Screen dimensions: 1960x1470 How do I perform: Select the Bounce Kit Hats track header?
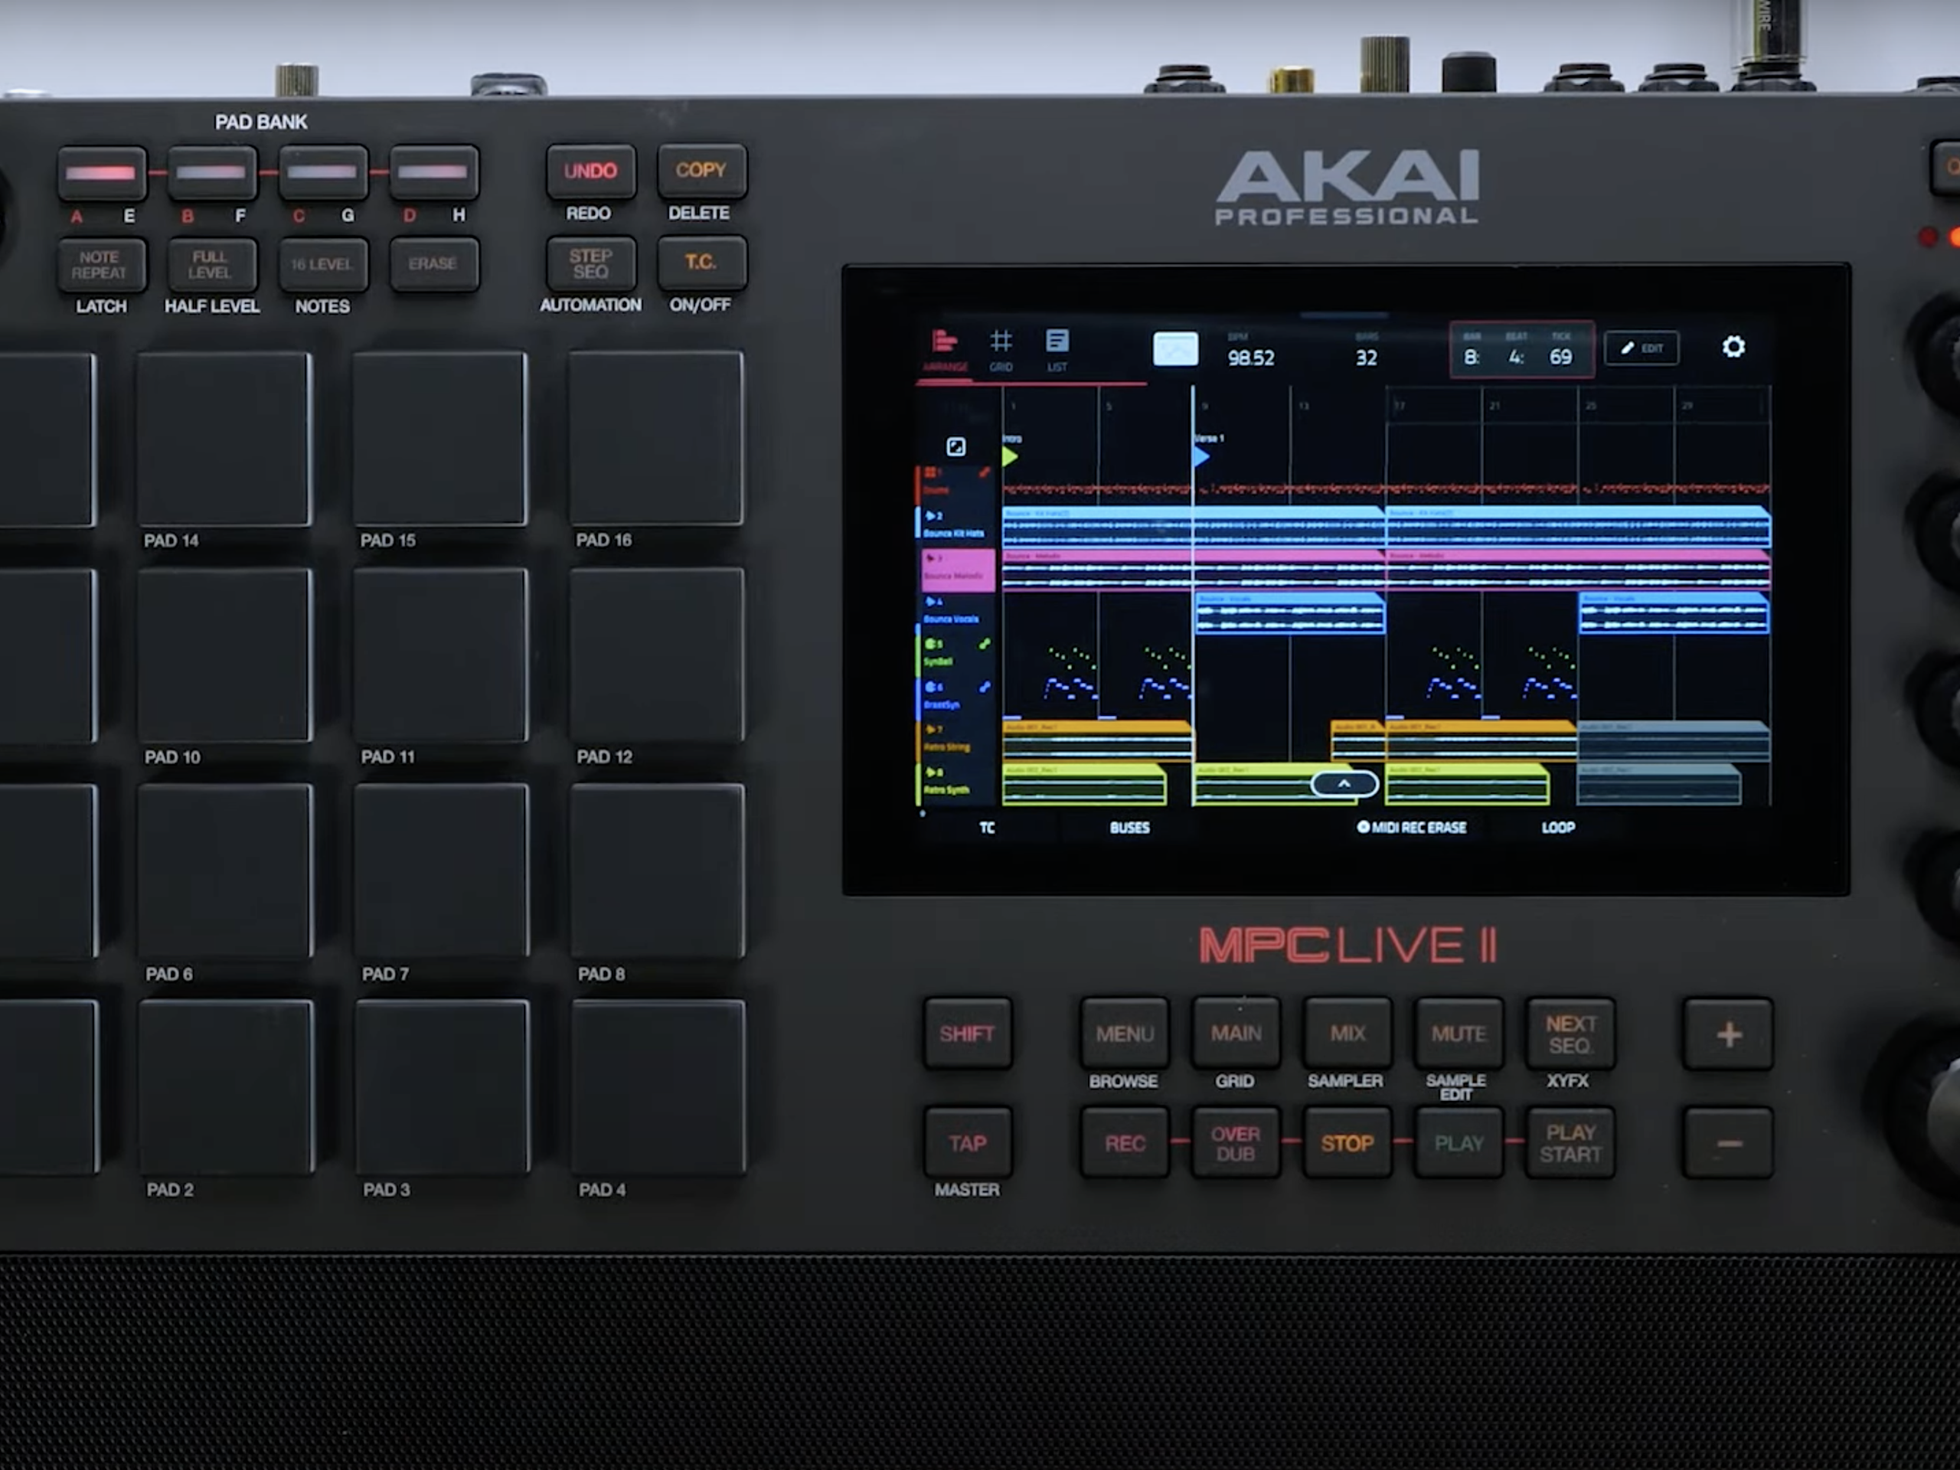pos(954,524)
